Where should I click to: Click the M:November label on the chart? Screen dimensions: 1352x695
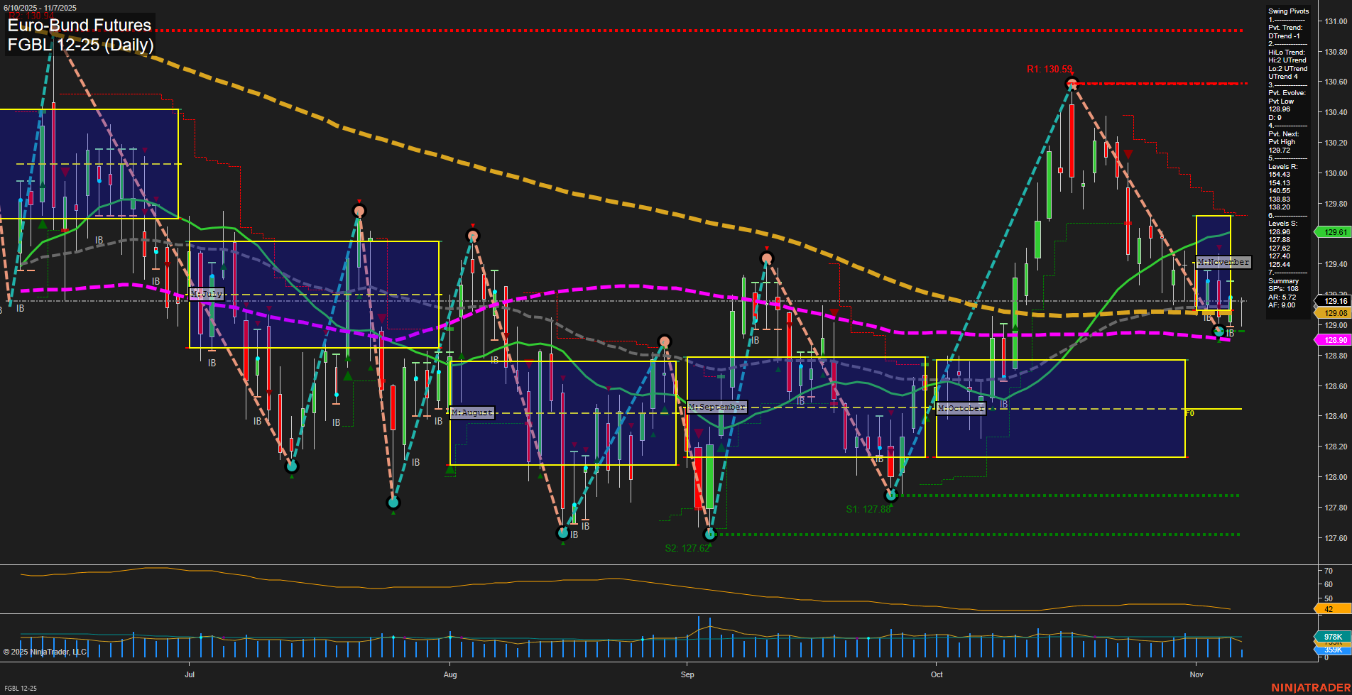(x=1221, y=262)
